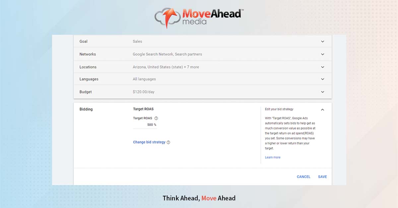Select the Goal label

(84, 41)
